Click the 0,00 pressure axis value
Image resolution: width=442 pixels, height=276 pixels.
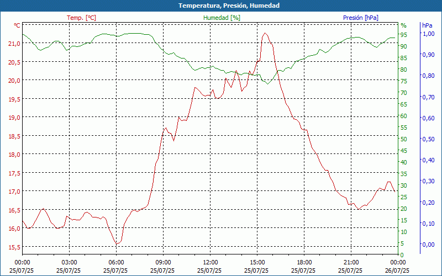(x=429, y=245)
